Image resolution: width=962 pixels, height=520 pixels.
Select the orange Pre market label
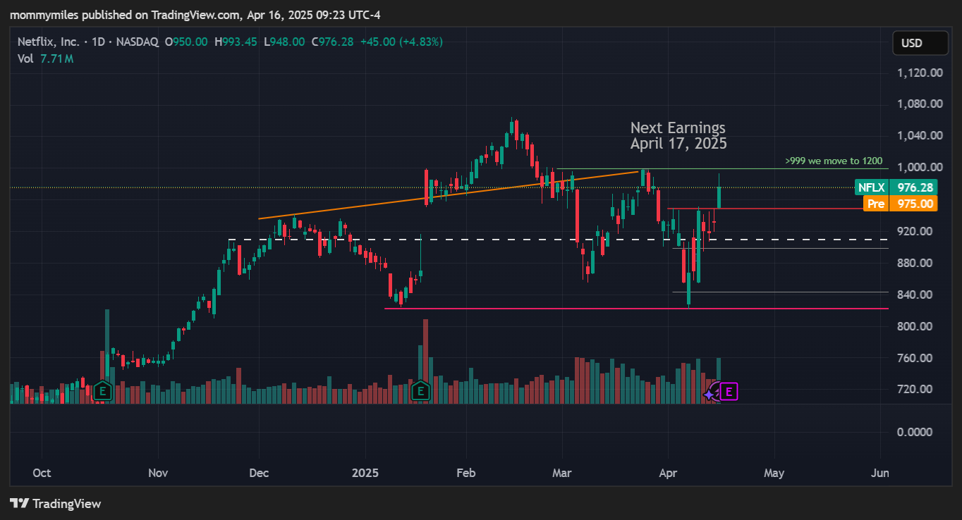[x=875, y=204]
